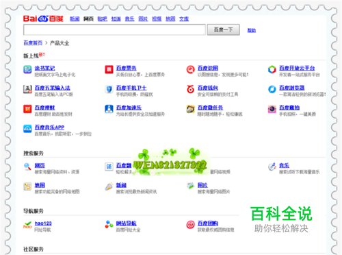Screen dimensions: 342x255
Task: Open the 百度钱包 red icon
Action: pos(190,89)
